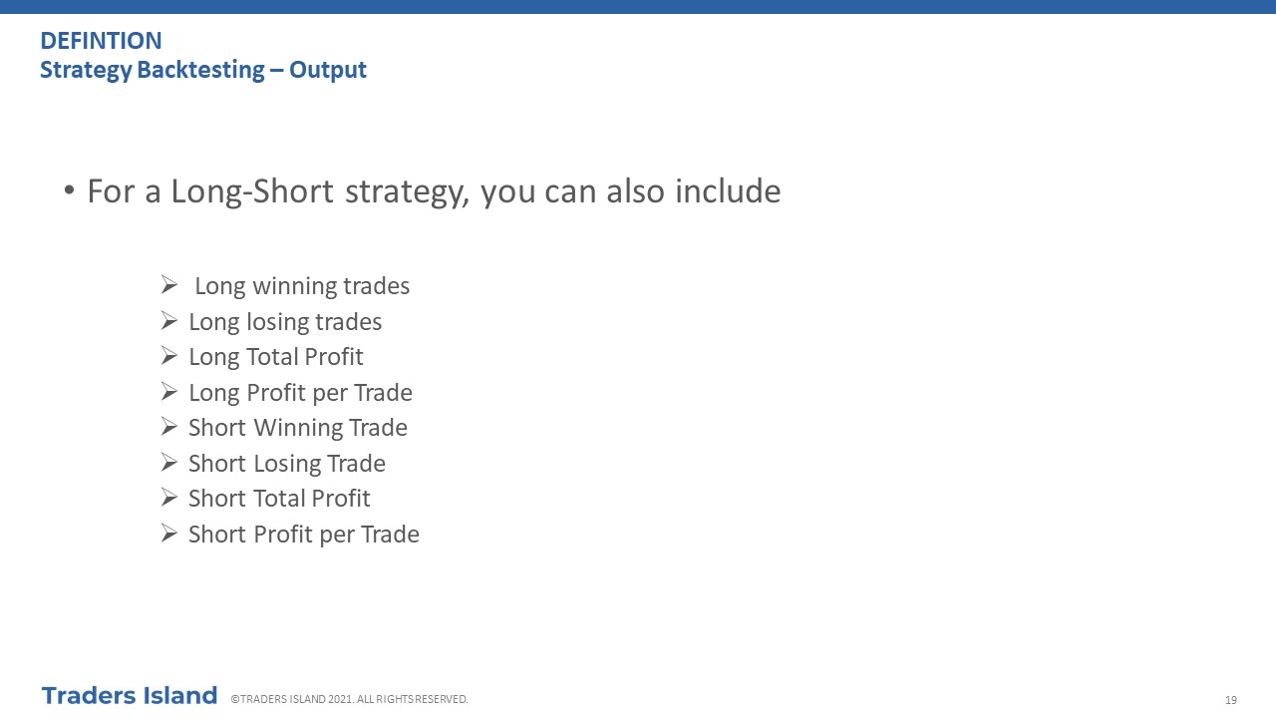Click the arrow bullet before Short Losing Trade
1276x718 pixels.
pyautogui.click(x=168, y=463)
